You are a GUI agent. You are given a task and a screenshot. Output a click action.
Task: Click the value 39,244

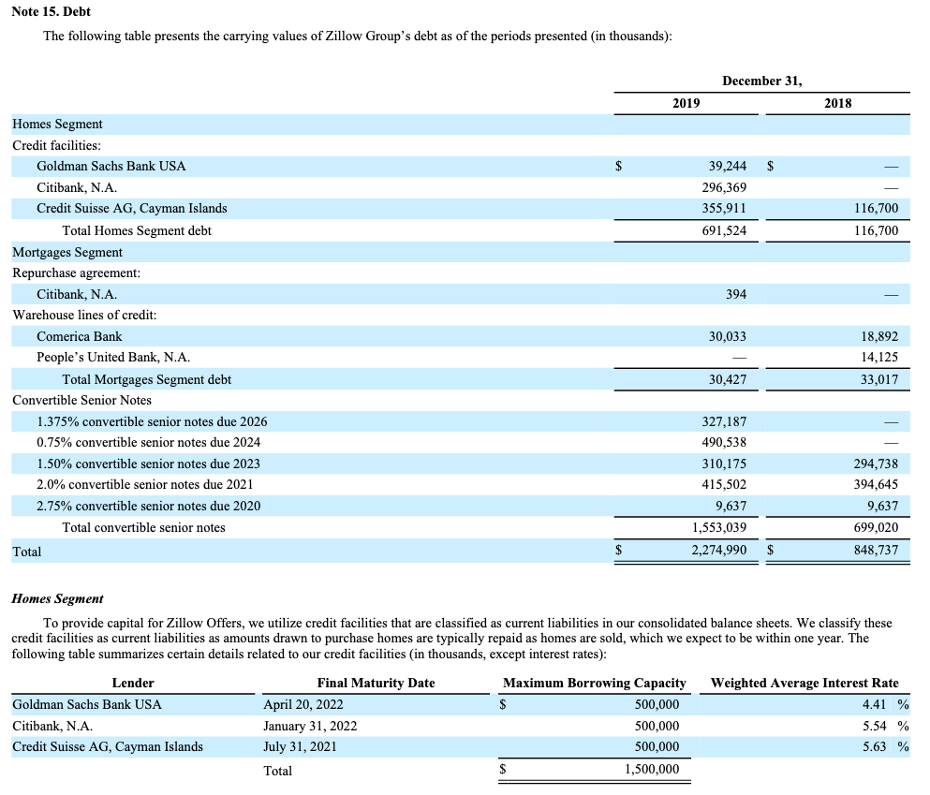tap(728, 166)
